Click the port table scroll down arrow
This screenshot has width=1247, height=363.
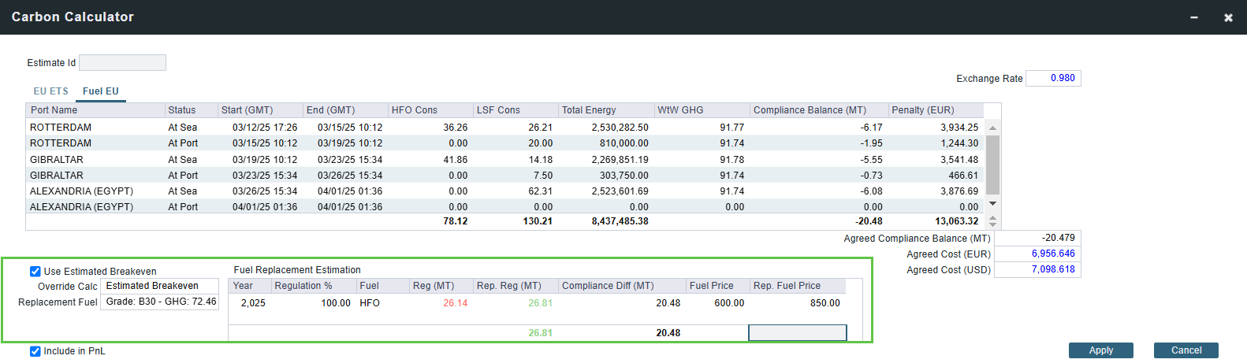[x=992, y=204]
